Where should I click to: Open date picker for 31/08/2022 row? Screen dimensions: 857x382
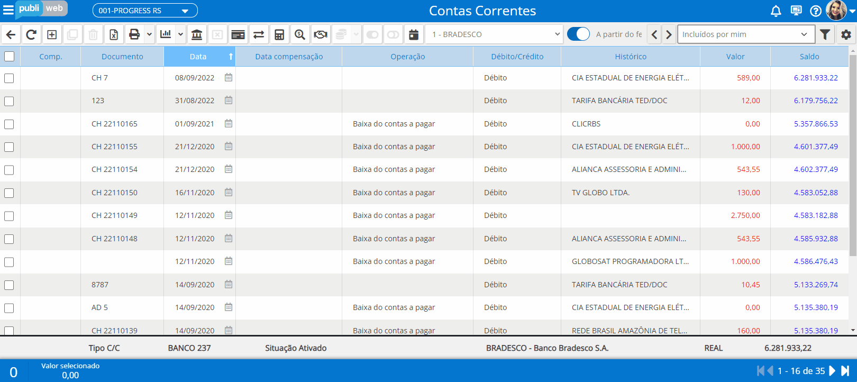(229, 101)
